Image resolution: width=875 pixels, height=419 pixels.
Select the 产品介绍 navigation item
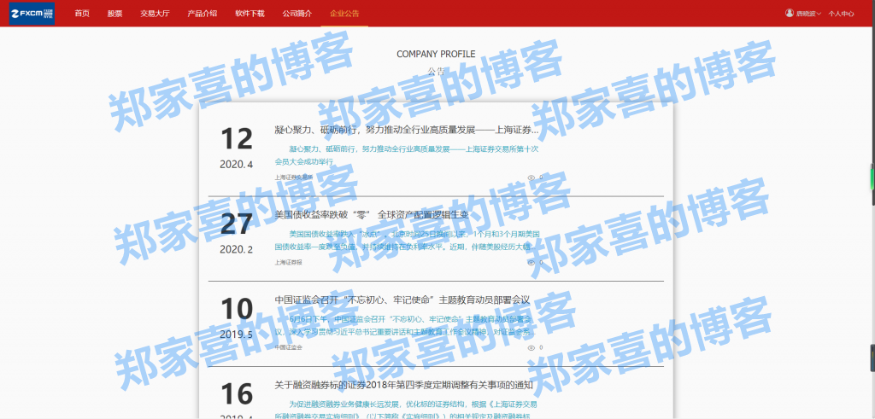pos(202,14)
